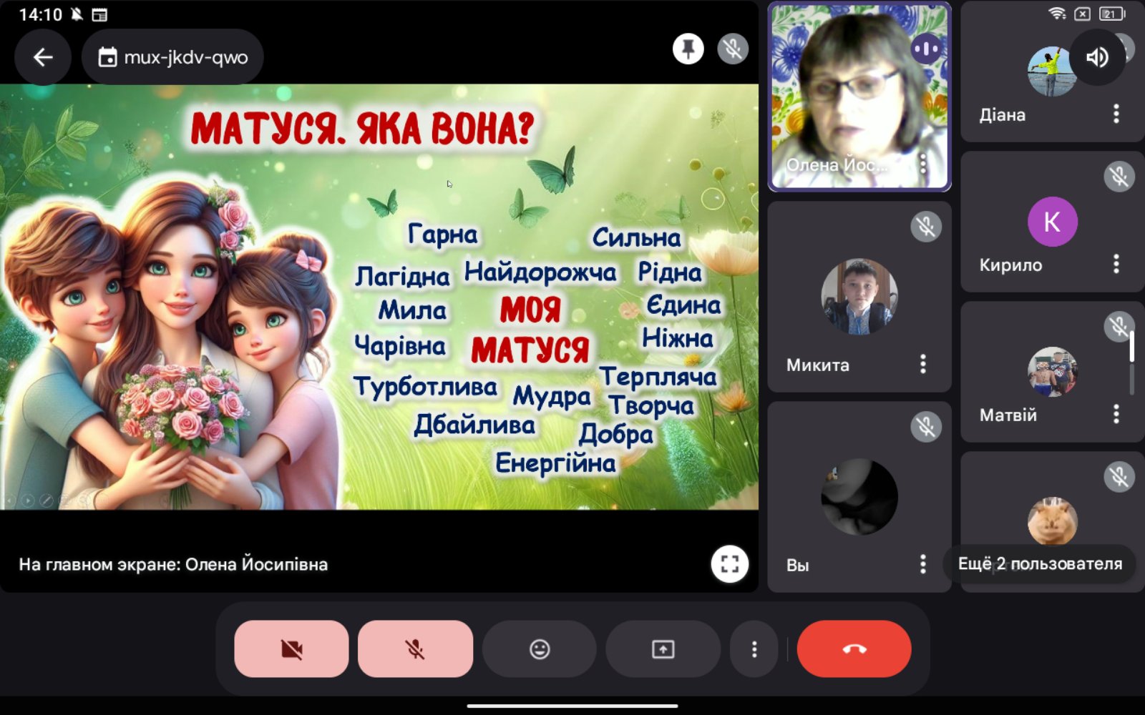Open the options menu for Діана
1145x715 pixels.
tap(1116, 114)
